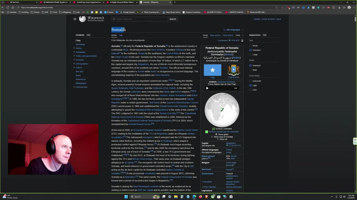The width and height of the screenshot is (357, 200).
Task: Open the weather widget on the taskbar
Action: [x=10, y=197]
